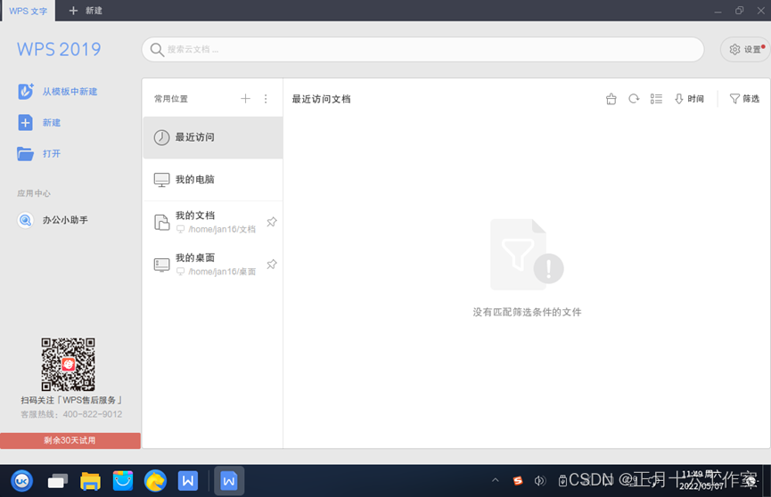Click the 应用中心 label
Viewport: 771px width, 497px height.
[34, 193]
